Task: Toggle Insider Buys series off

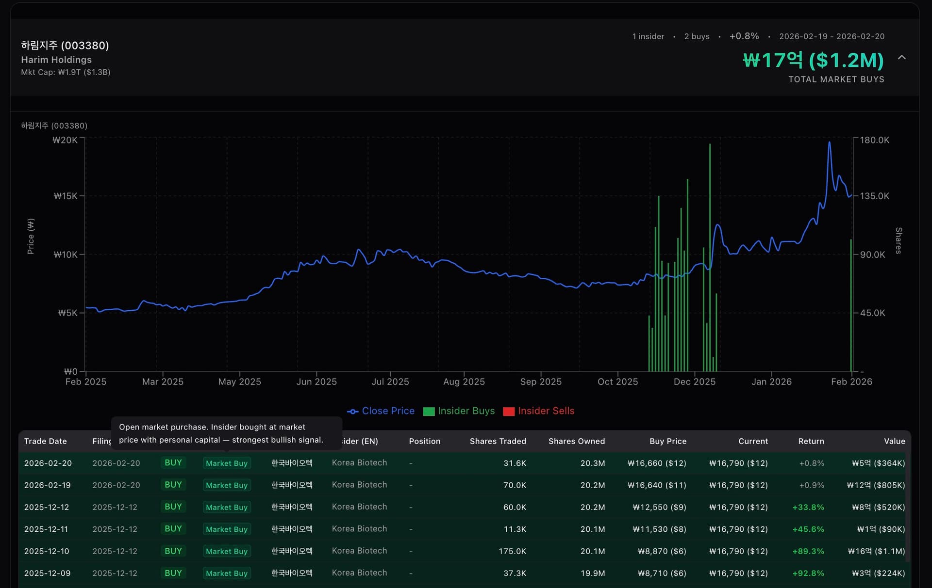Action: 466,411
